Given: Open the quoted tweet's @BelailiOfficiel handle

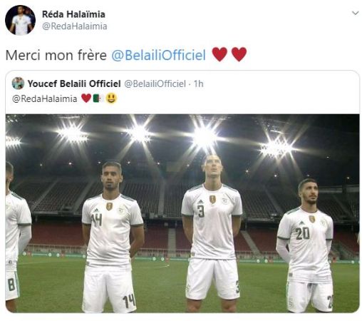Looking at the screenshot, I should [x=155, y=83].
